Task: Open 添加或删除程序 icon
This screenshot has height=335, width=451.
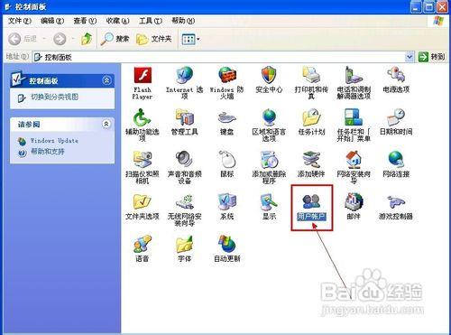Action: click(269, 160)
